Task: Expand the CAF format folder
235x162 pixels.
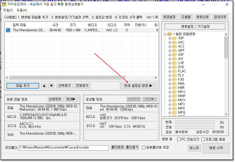Action: click(170, 63)
